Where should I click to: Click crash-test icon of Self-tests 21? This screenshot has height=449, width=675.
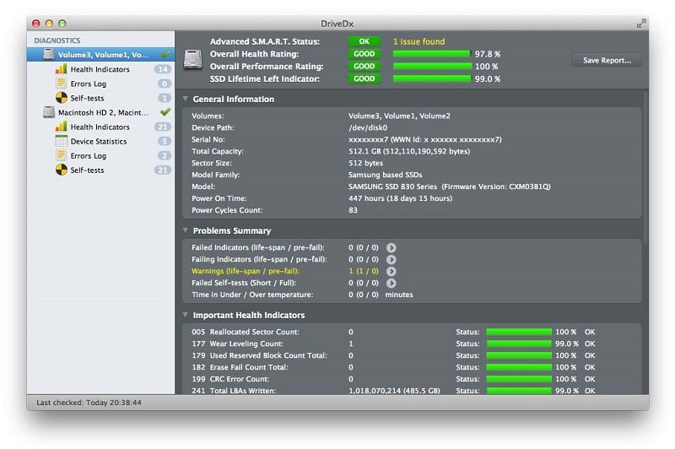point(61,170)
